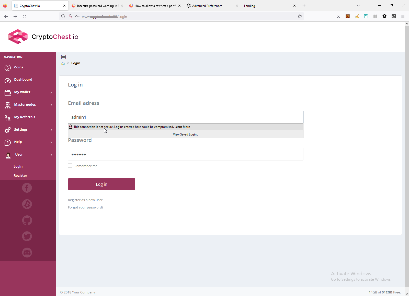
Task: Click the insecure connection padlock icon
Action: [x=70, y=17]
